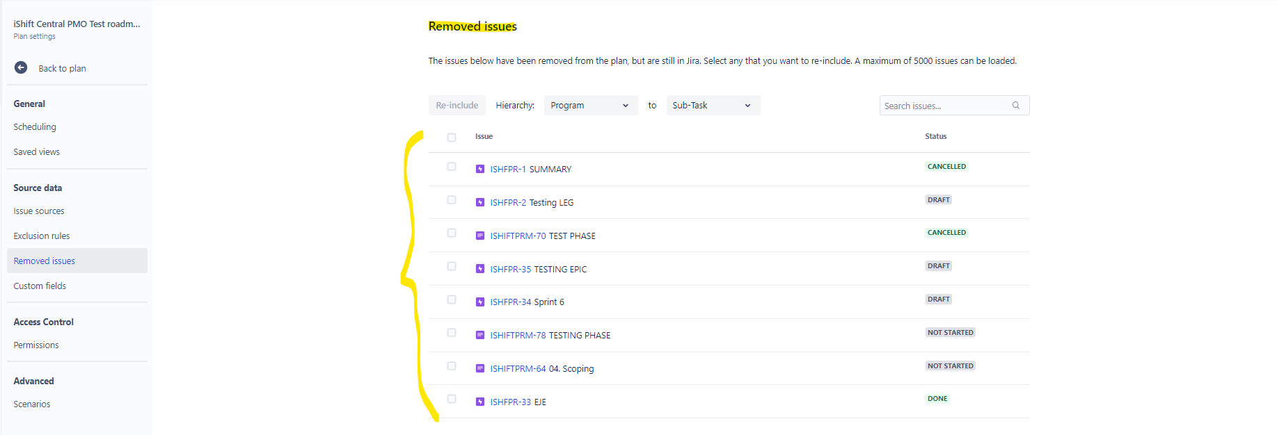
Task: Click the Plan settings subtitle
Action: [34, 36]
